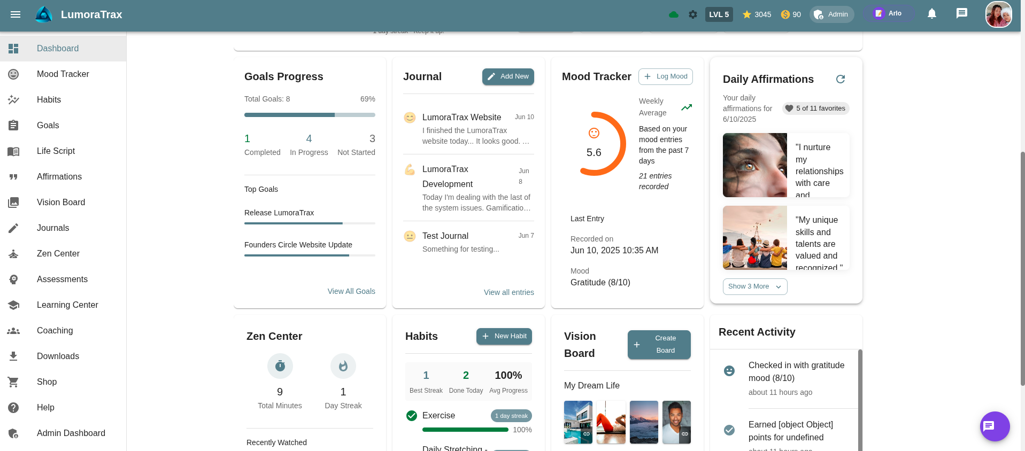
Task: Open the hamburger navigation menu
Action: [x=16, y=14]
